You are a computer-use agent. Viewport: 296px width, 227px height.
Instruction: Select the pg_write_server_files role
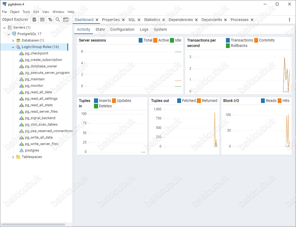41,144
